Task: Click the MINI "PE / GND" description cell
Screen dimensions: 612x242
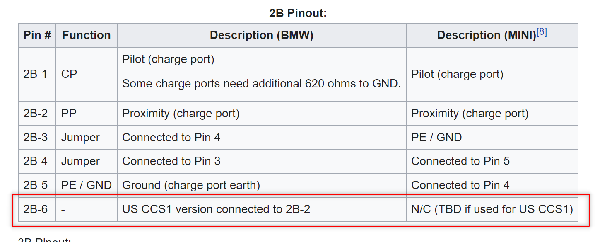Action: point(436,138)
